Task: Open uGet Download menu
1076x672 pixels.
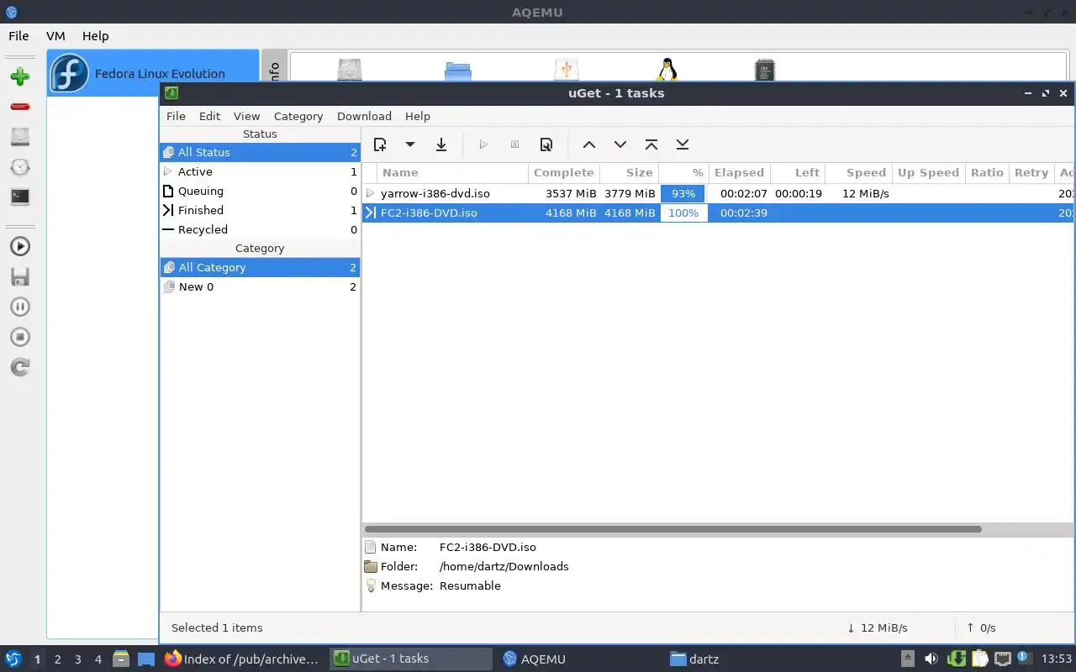Action: click(x=364, y=116)
